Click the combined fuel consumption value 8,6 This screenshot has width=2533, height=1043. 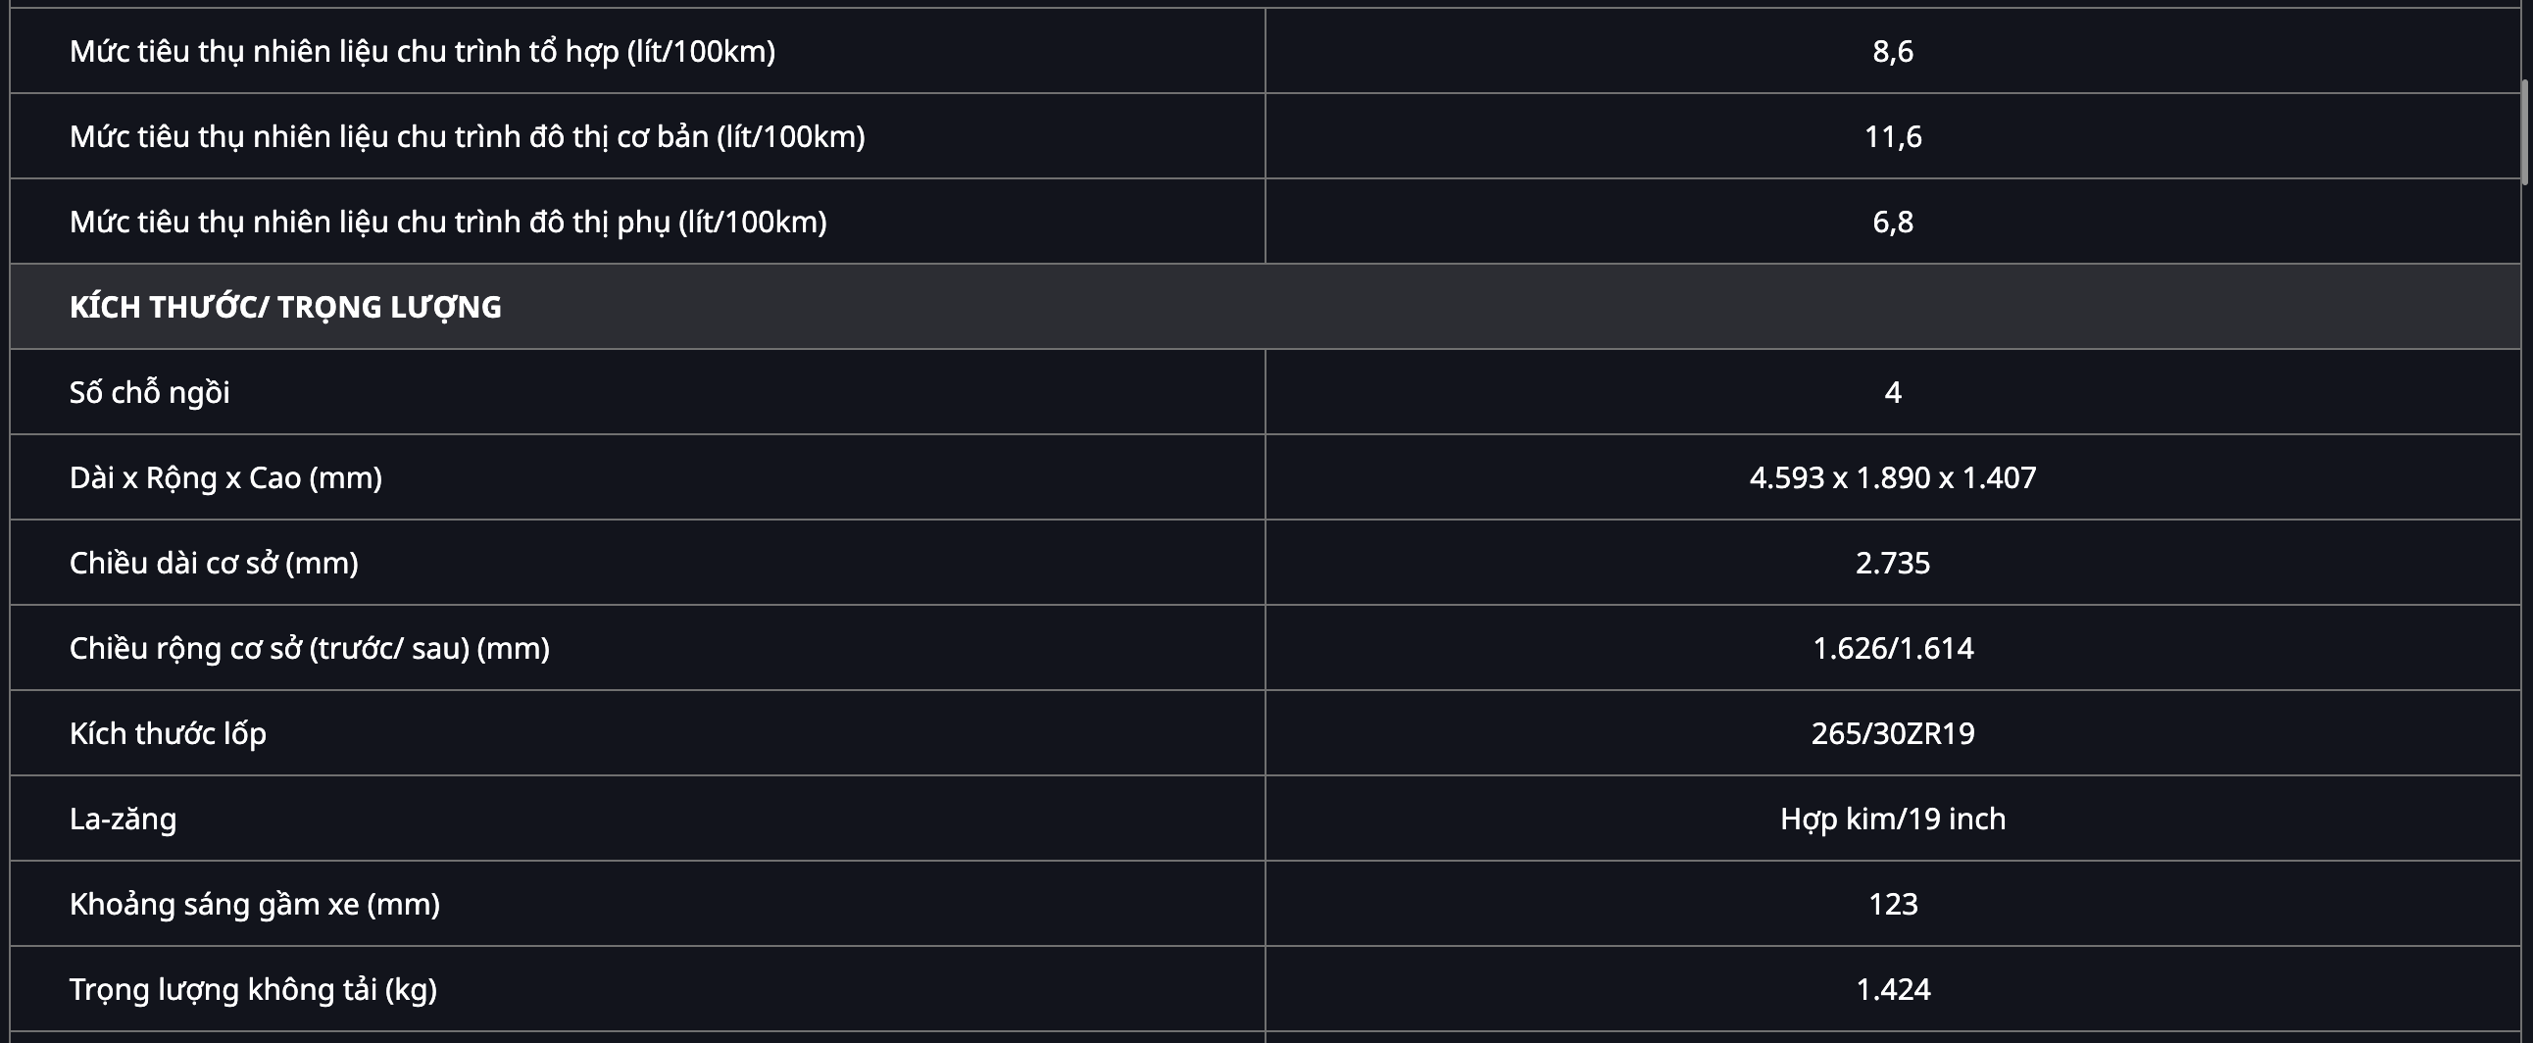point(1892,51)
